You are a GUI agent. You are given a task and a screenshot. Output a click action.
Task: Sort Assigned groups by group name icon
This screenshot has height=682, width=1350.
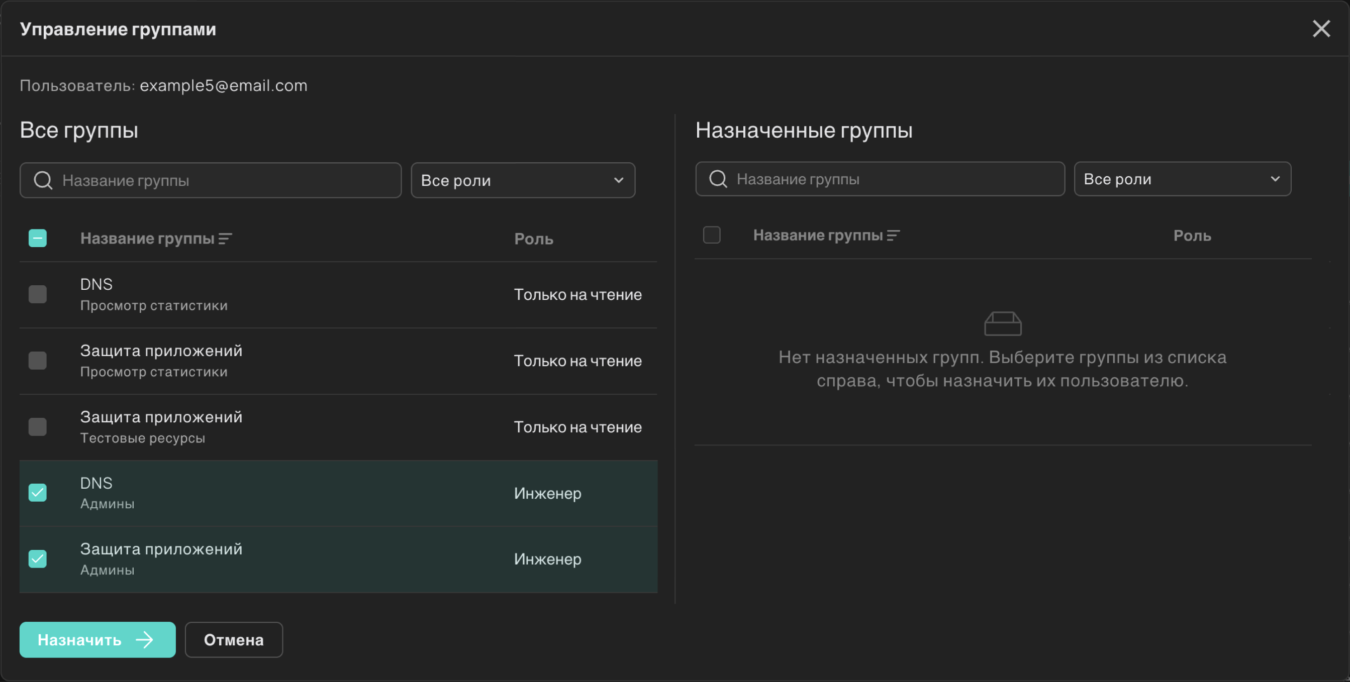click(894, 236)
